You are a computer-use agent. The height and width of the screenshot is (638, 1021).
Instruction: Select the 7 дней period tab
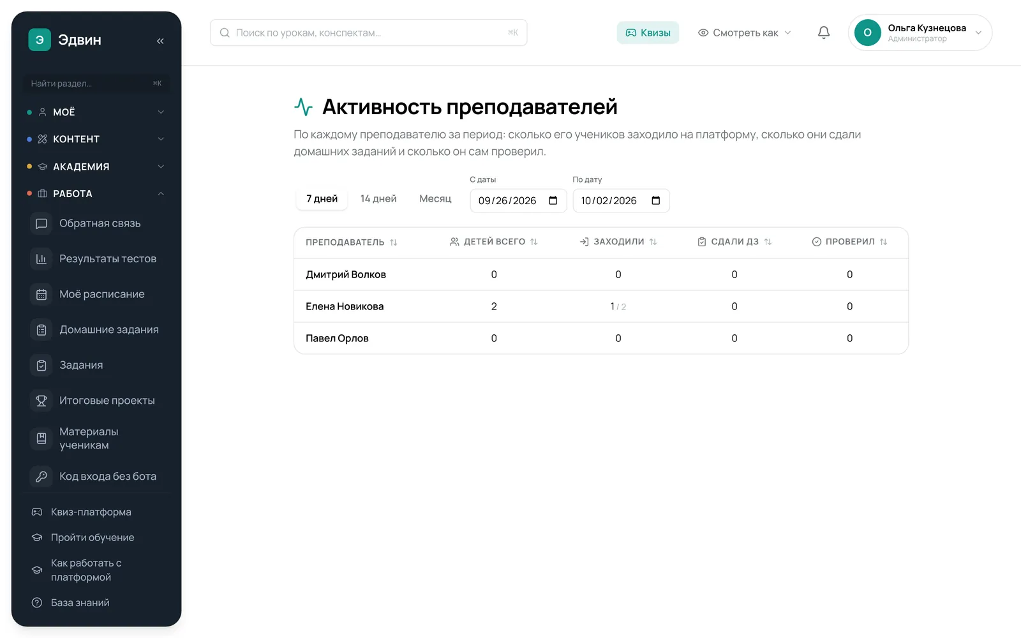coord(322,198)
